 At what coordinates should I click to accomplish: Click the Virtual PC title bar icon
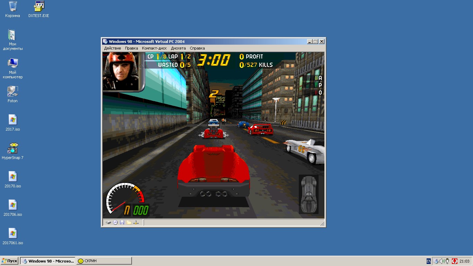click(105, 41)
